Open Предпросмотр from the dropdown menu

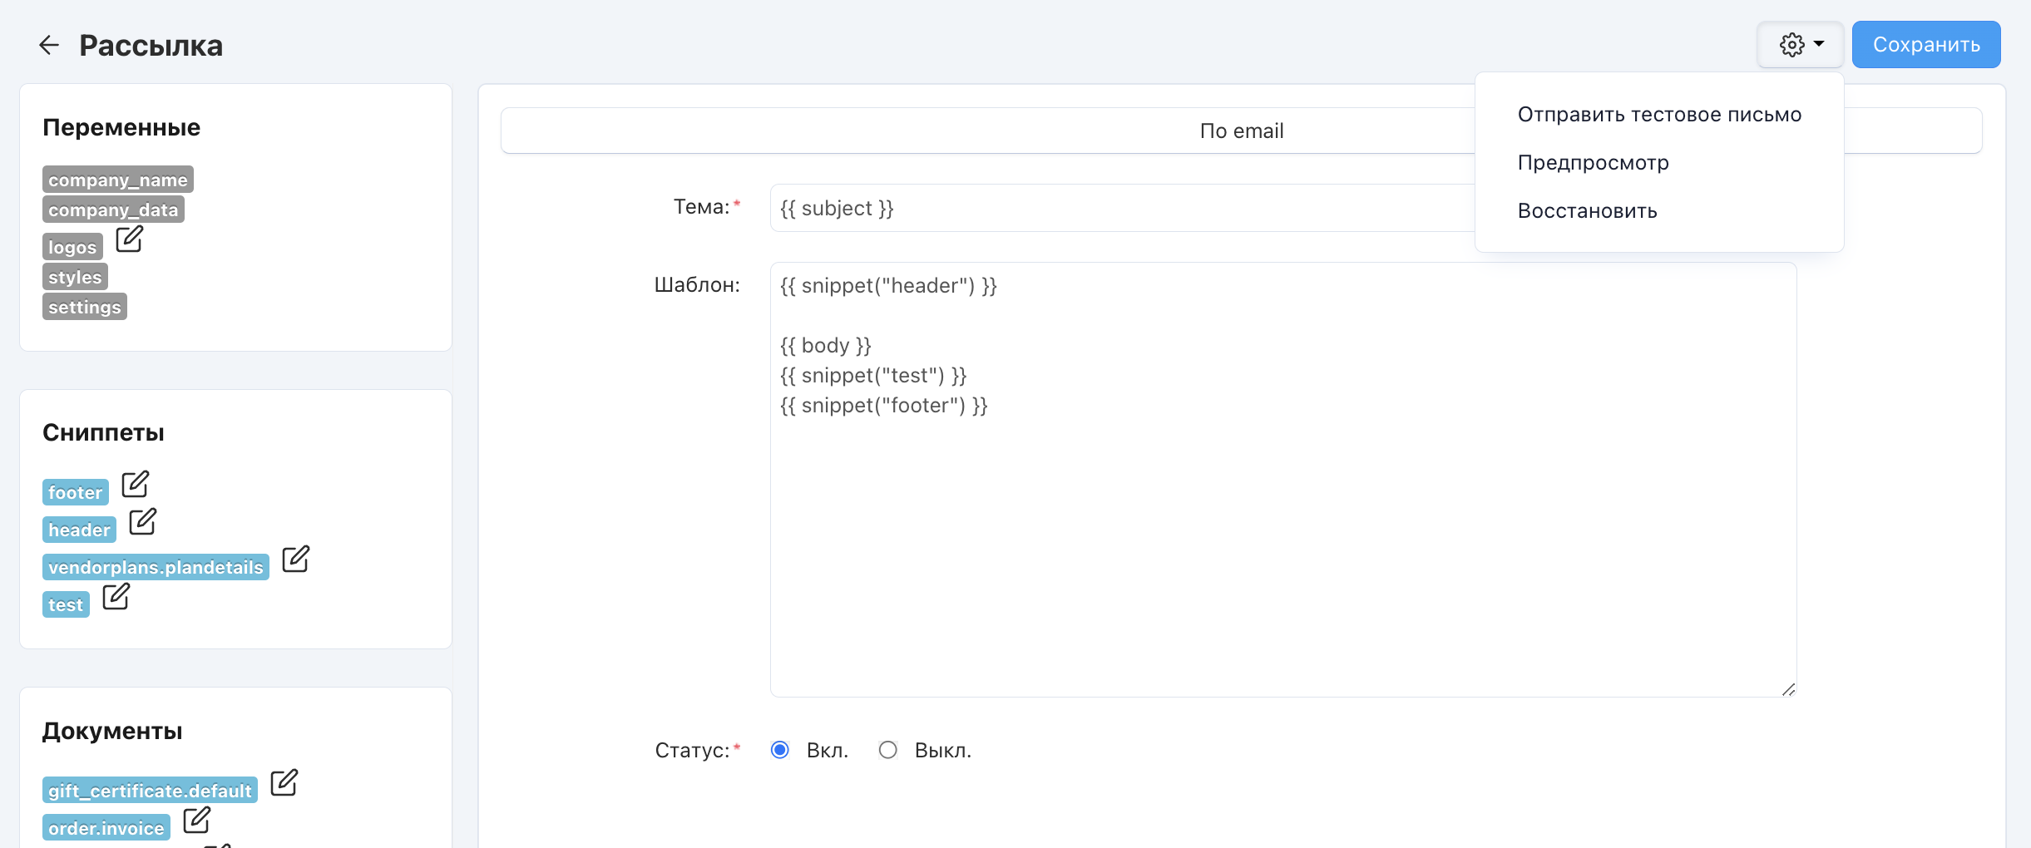point(1593,163)
